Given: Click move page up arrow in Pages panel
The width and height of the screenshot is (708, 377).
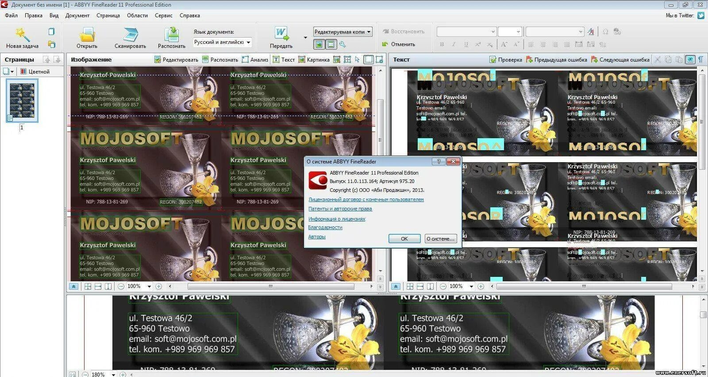Looking at the screenshot, I should tap(46, 59).
